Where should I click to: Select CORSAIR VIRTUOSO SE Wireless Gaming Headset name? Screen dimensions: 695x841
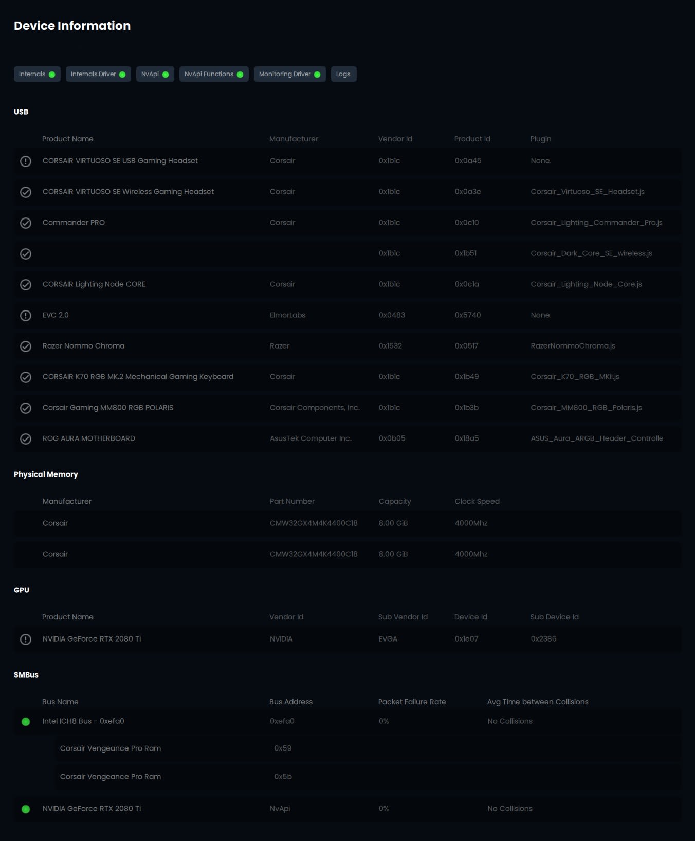[128, 192]
